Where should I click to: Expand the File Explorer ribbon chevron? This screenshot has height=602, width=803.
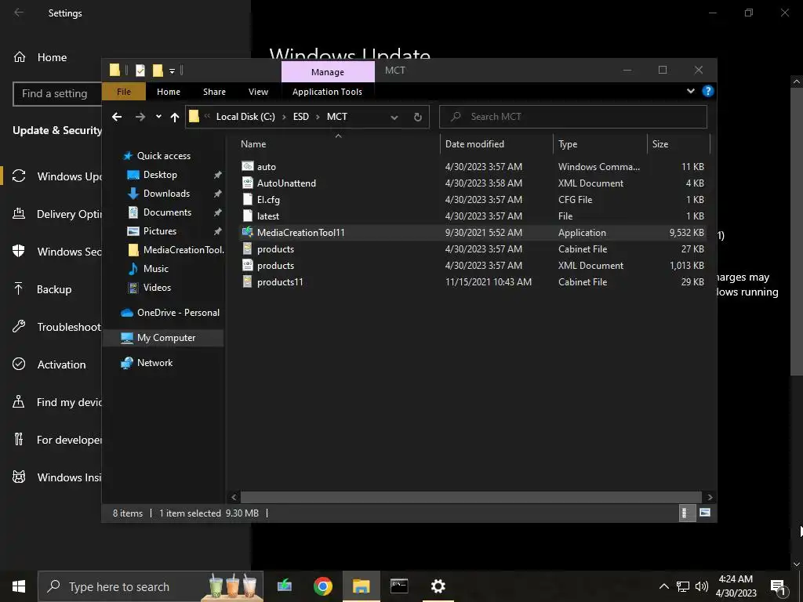coord(691,91)
